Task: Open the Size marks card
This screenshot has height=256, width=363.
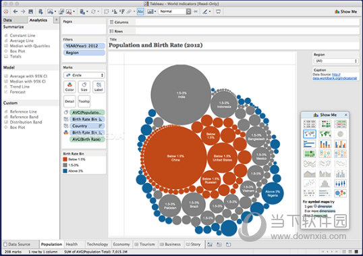Action: coord(84,87)
